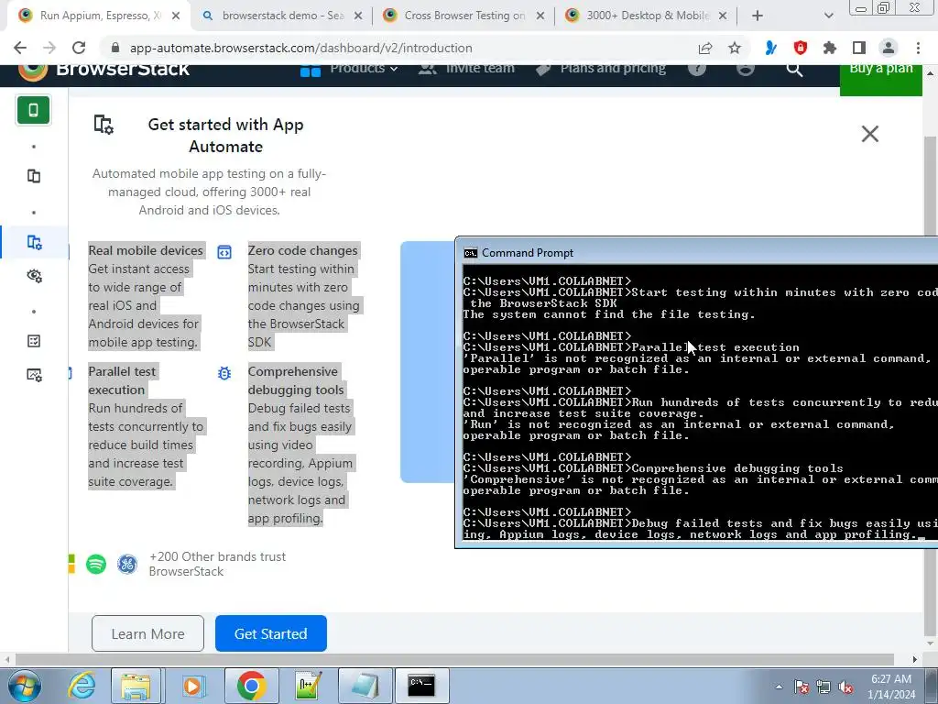Open Plans and pricing link

(x=601, y=70)
